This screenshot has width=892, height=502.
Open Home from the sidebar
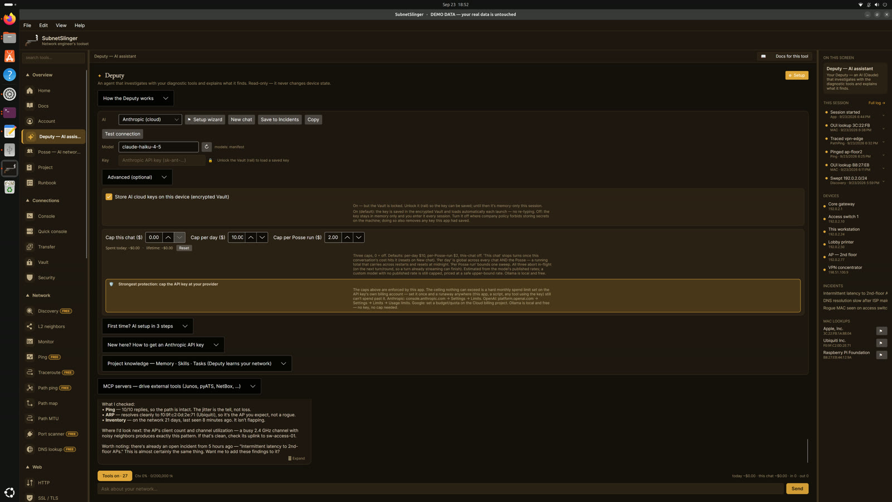click(54, 90)
